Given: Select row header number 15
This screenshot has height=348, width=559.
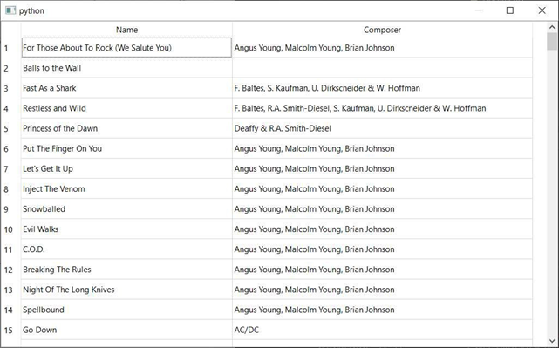Looking at the screenshot, I should 10,330.
